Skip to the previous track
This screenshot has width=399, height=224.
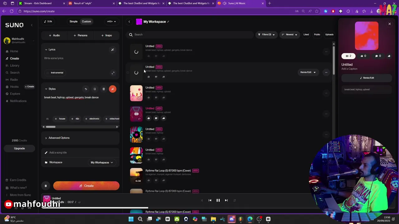coord(210,201)
